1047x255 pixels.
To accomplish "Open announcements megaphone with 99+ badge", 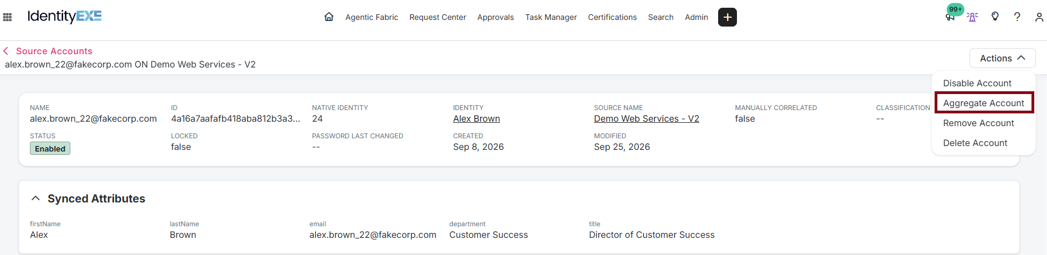I will click(x=951, y=17).
